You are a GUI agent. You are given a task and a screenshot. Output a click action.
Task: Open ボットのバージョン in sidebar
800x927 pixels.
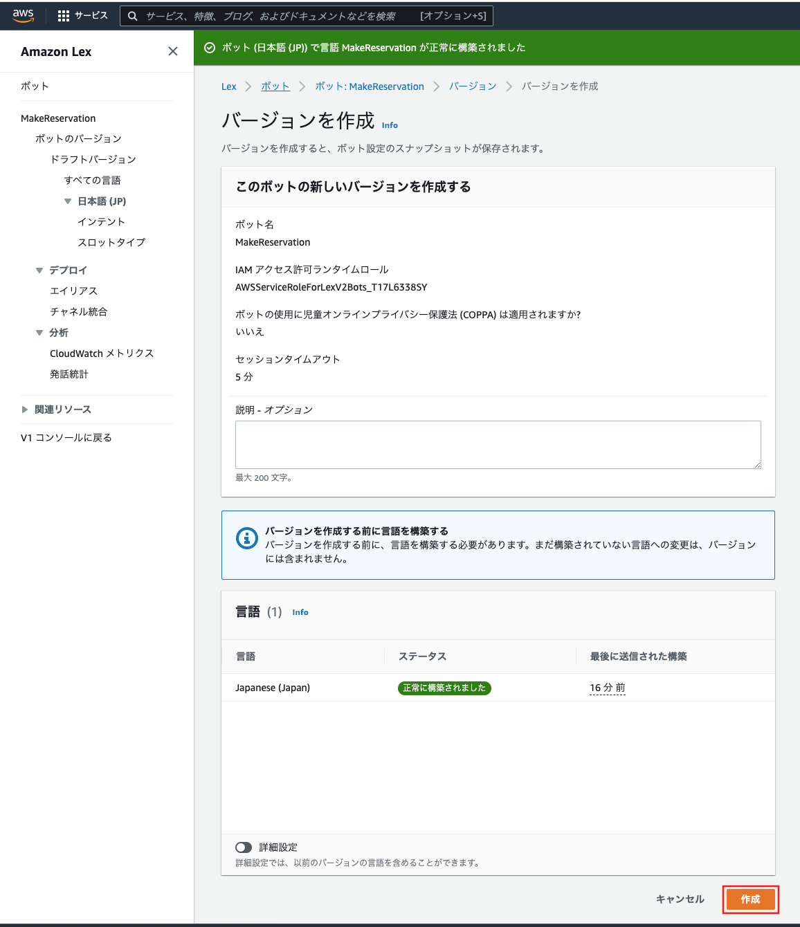(78, 139)
